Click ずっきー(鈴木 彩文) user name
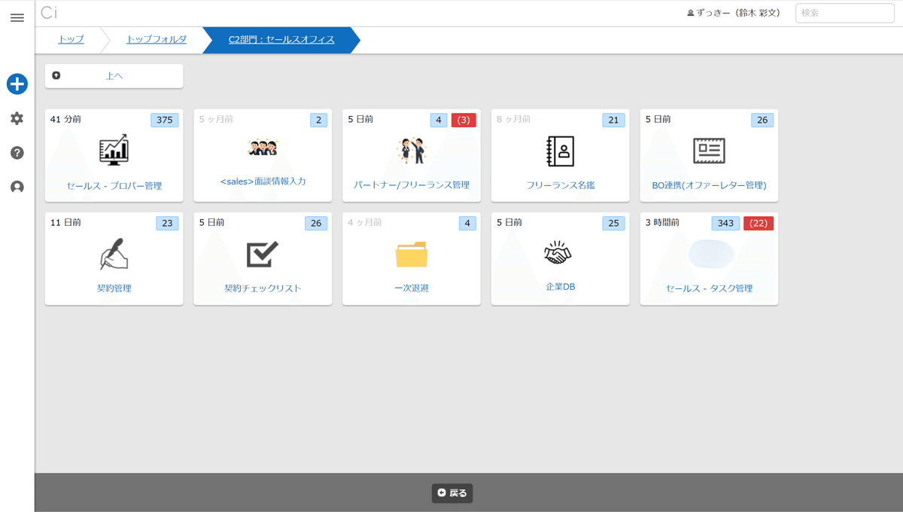 point(738,14)
